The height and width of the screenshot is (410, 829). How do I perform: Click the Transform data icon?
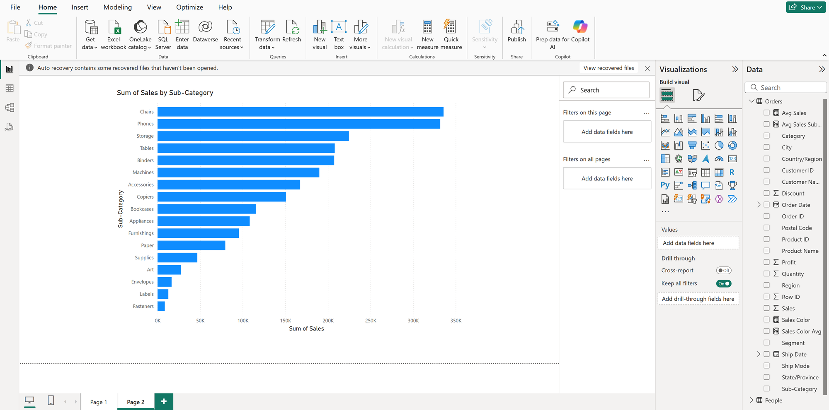267,28
